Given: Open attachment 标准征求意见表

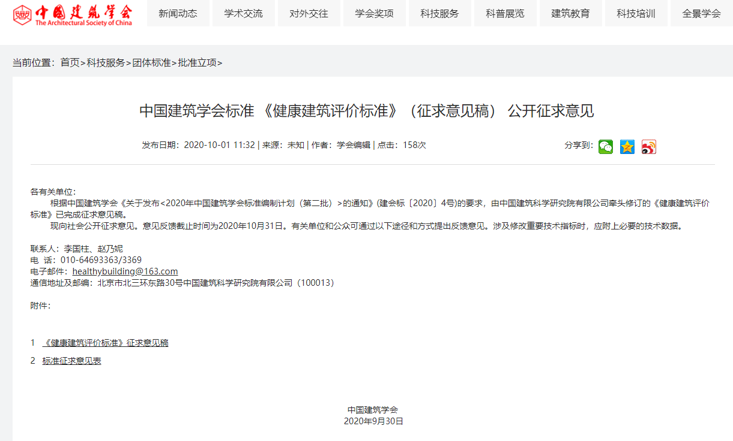Looking at the screenshot, I should click(x=71, y=361).
